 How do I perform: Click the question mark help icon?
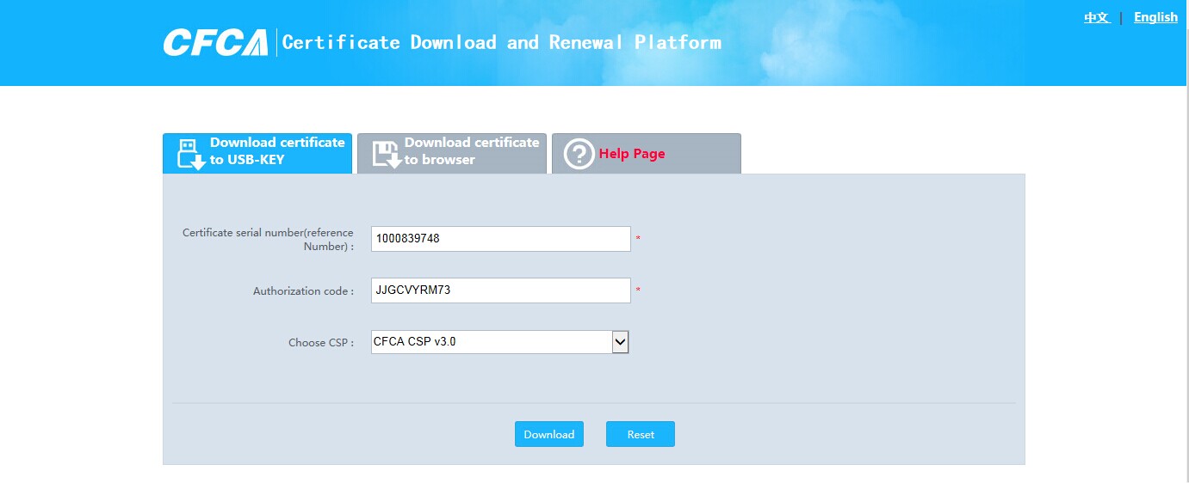coord(579,154)
